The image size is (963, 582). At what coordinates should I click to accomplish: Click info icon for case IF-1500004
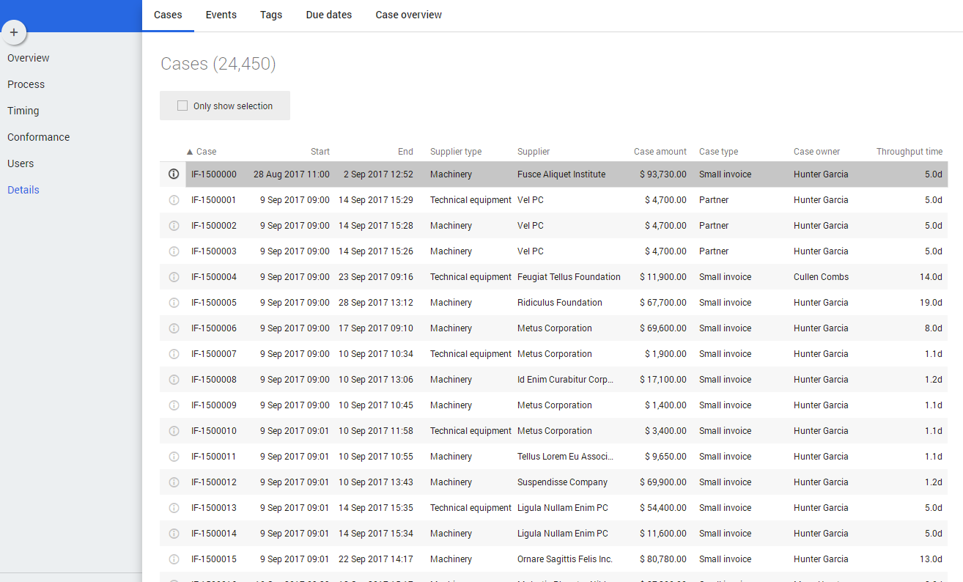(174, 277)
